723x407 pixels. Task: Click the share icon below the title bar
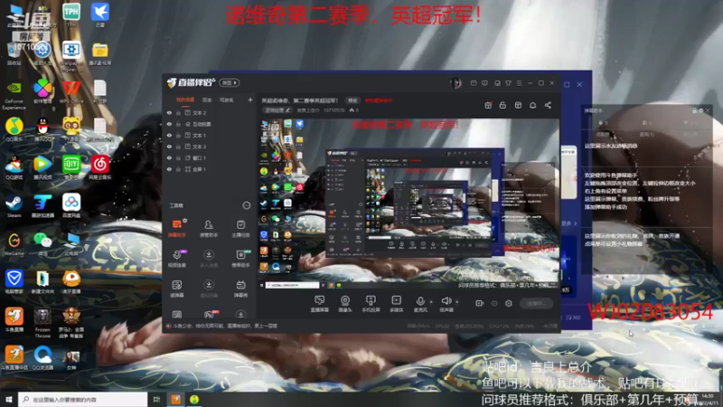click(548, 105)
